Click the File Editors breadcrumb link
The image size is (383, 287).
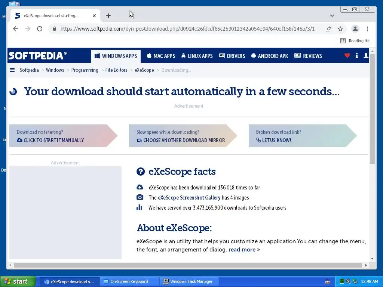coord(116,70)
